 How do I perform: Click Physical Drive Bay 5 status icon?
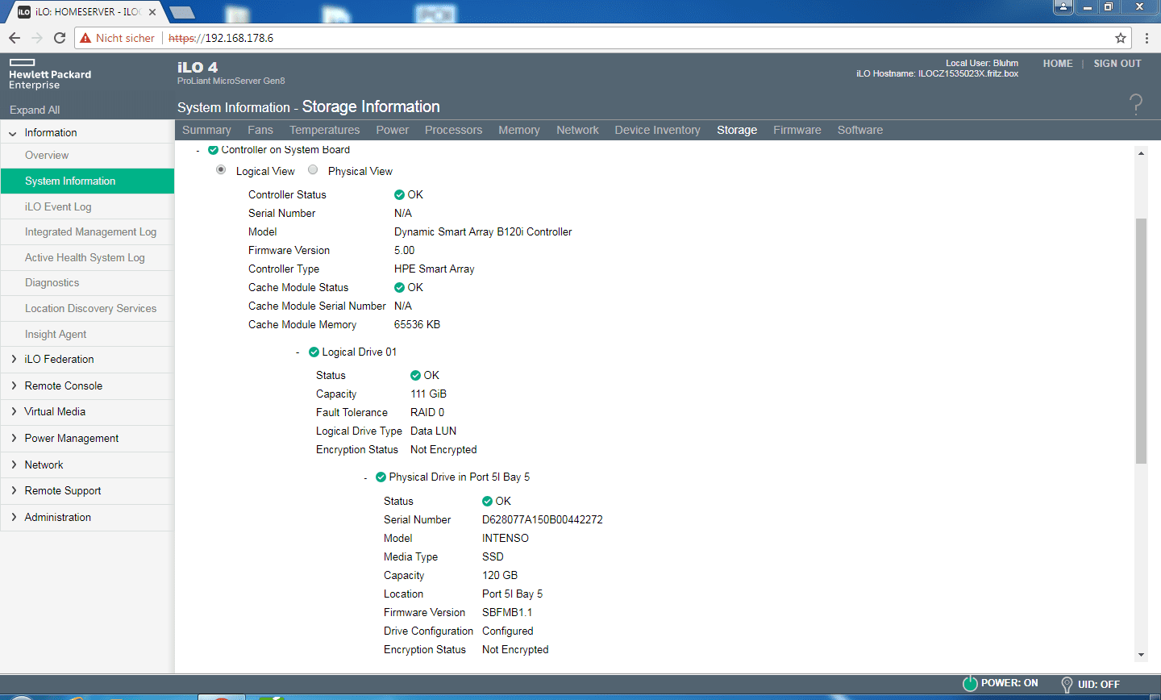[x=381, y=477]
